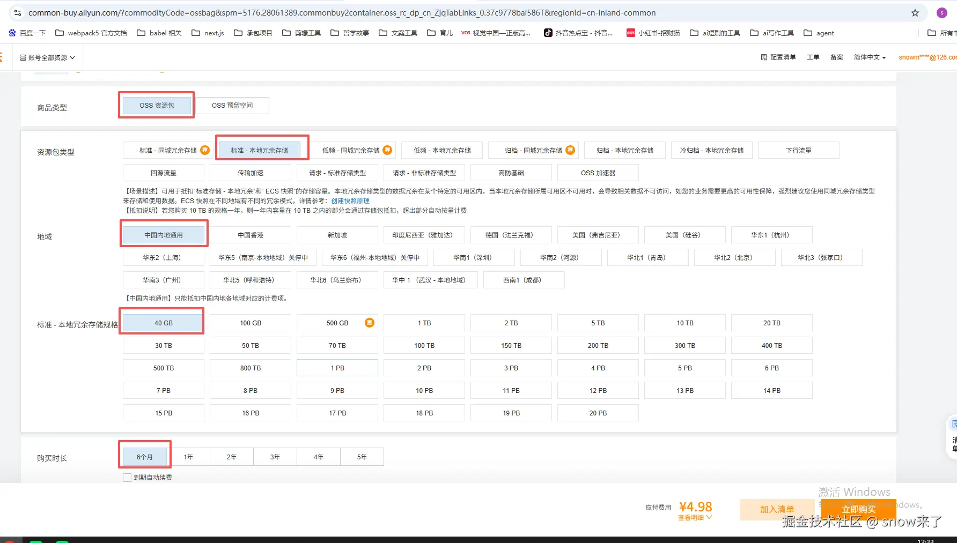Click the badge on 标准 - 同城冗余存储

pos(205,150)
